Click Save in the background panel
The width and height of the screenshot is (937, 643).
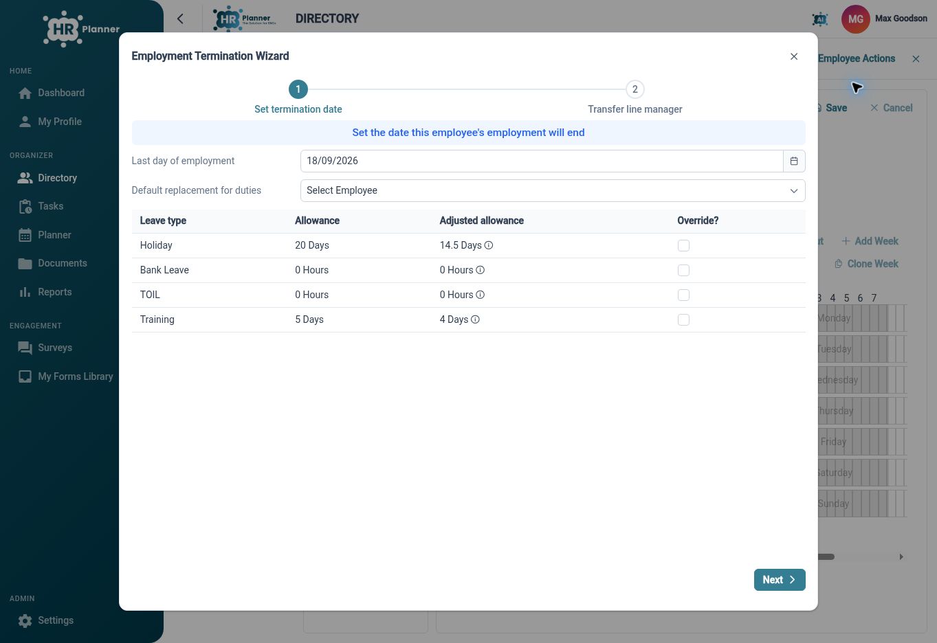tap(832, 108)
